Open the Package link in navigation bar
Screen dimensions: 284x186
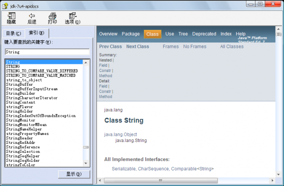point(131,34)
